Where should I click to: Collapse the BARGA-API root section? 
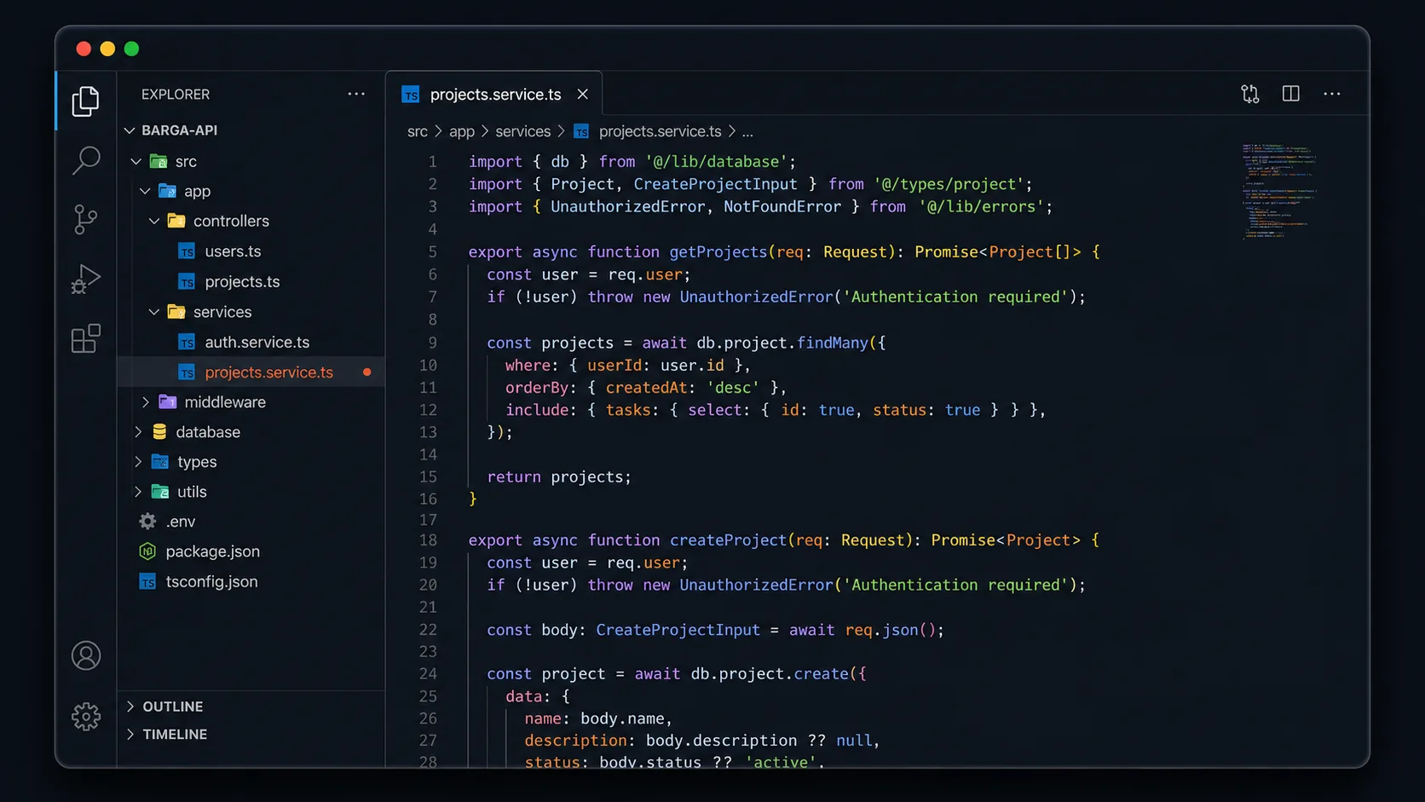tap(130, 130)
